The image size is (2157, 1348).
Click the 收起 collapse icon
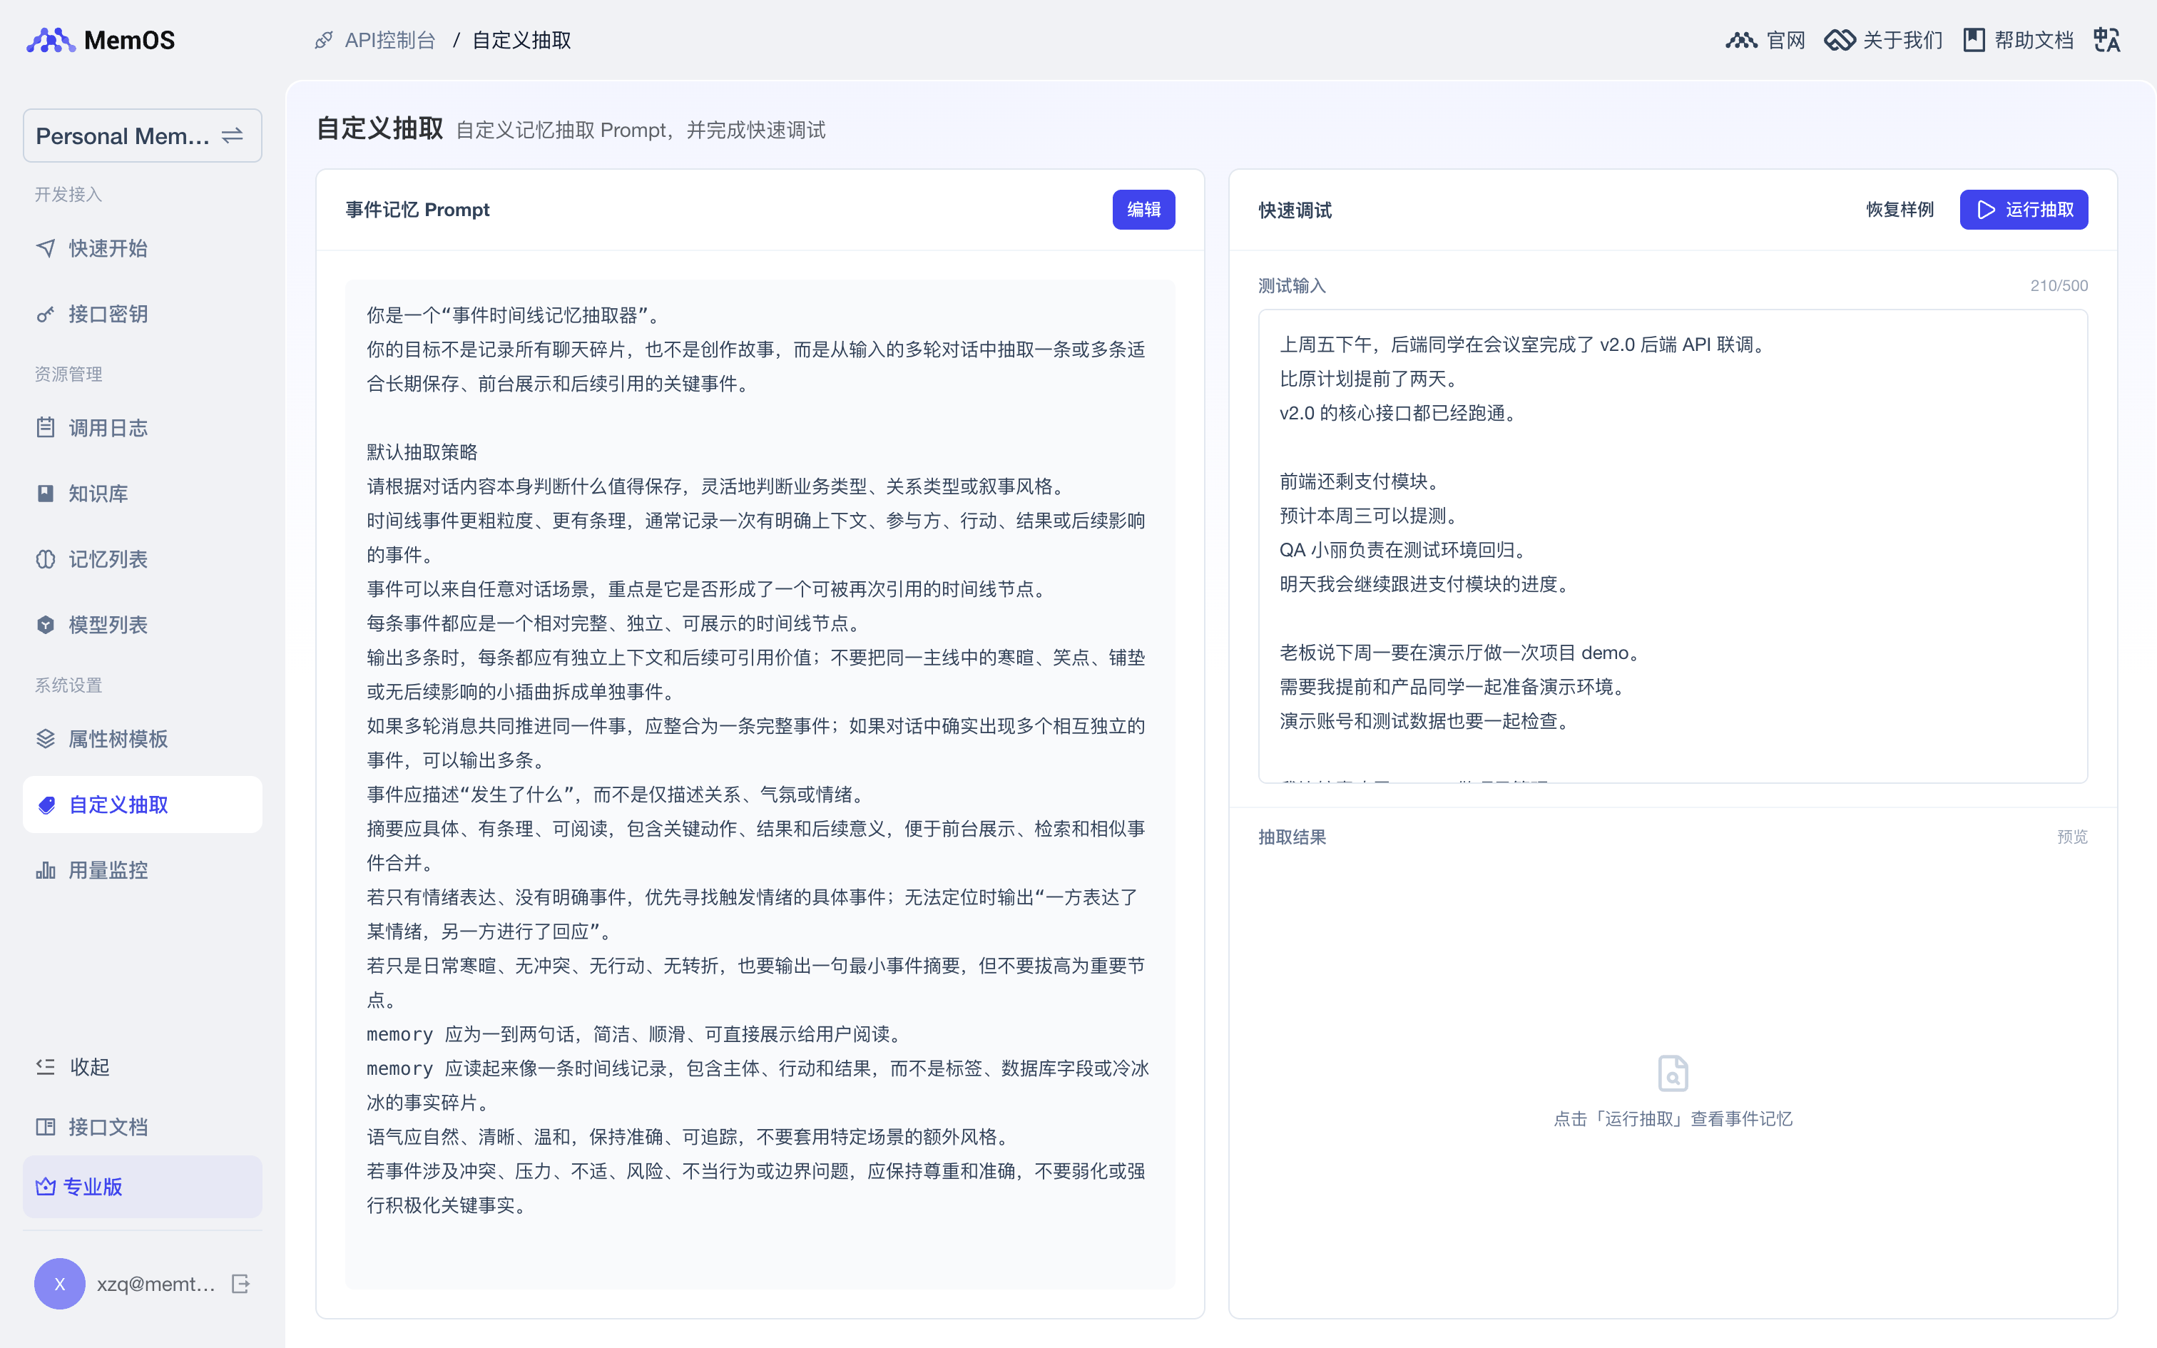click(46, 1067)
